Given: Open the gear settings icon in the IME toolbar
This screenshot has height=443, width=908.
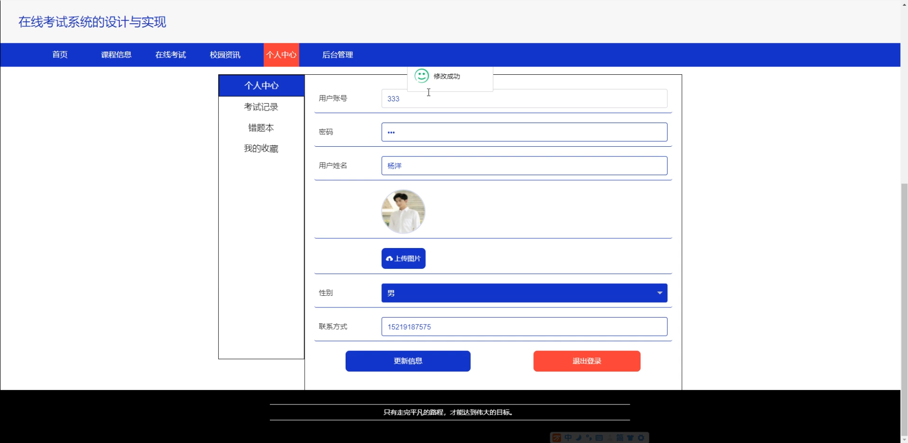Looking at the screenshot, I should (641, 437).
